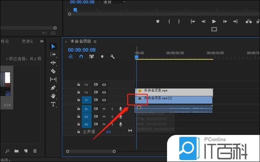Select the Razor tool
This screenshot has width=260, height=162.
click(53, 71)
